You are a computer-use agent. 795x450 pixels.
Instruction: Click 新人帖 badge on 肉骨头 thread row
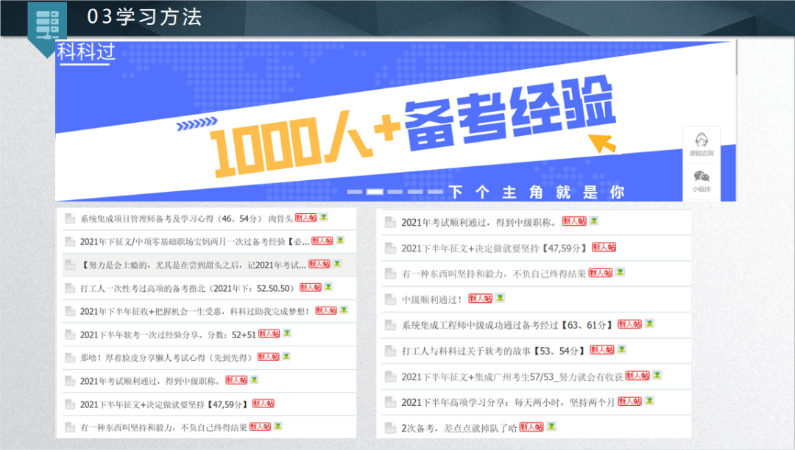(305, 218)
